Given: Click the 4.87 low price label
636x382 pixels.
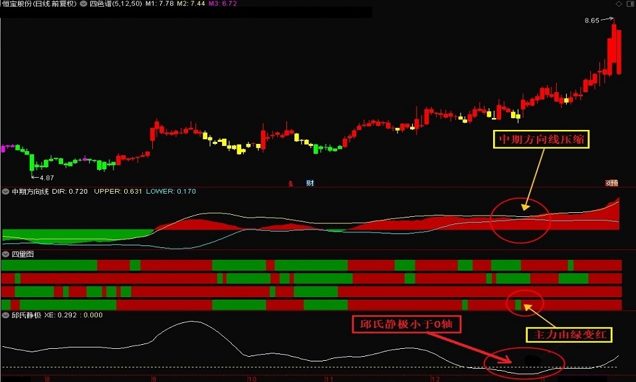Looking at the screenshot, I should [45, 178].
